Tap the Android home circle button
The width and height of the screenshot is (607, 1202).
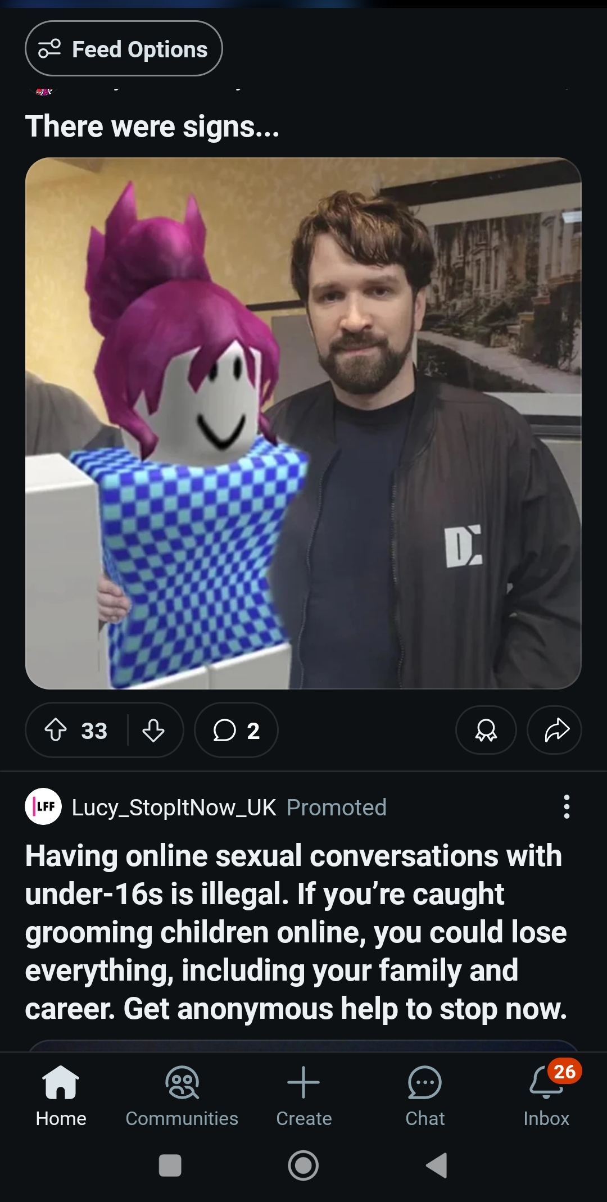tap(303, 1165)
